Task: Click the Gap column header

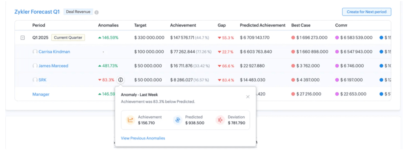Action: [222, 25]
